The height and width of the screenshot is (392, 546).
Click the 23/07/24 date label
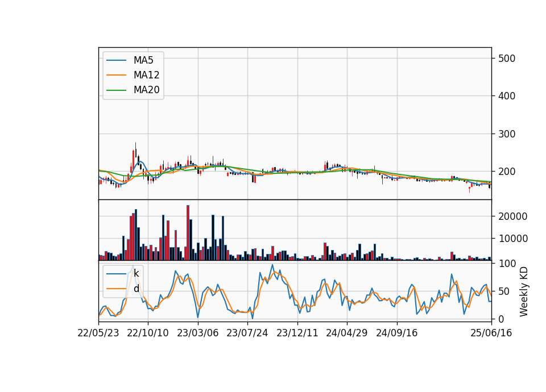tap(247, 333)
